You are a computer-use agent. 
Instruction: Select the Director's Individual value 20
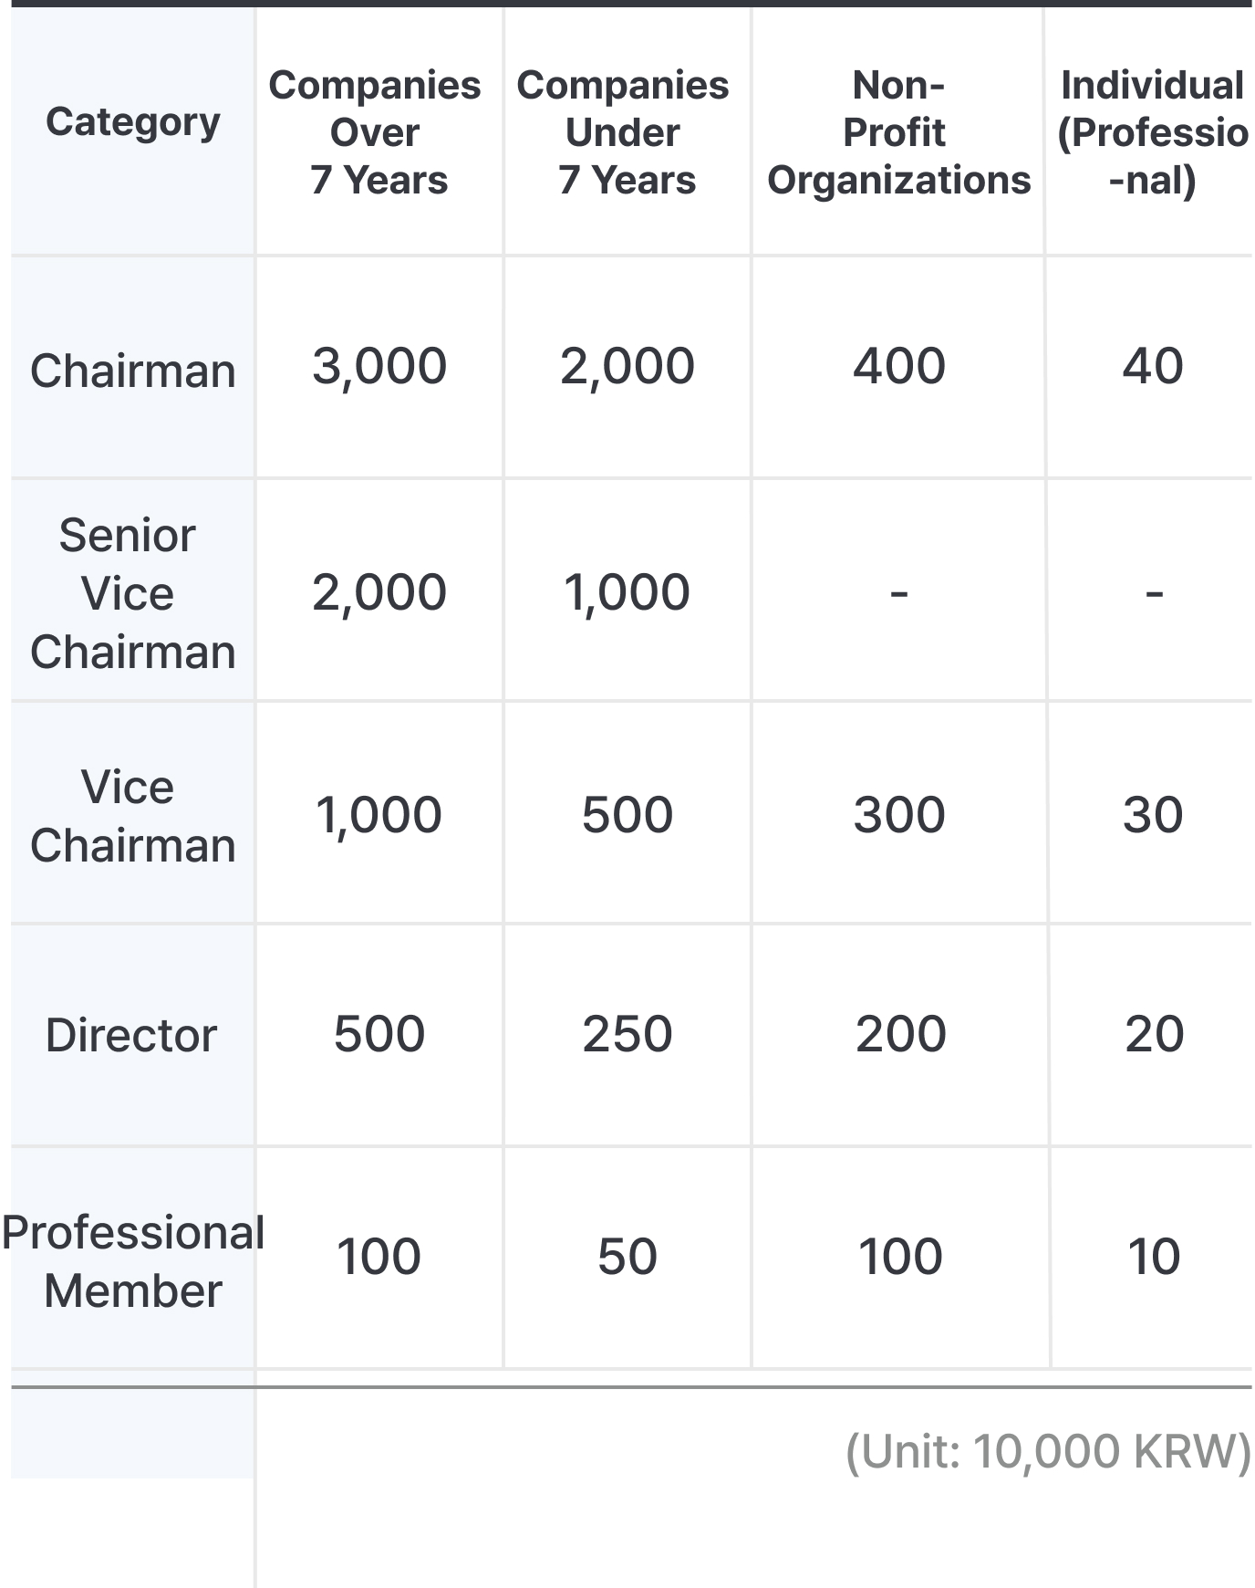tap(1154, 1034)
